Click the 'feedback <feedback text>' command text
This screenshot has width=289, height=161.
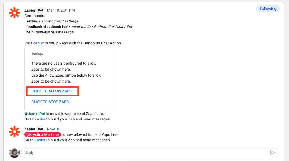[x=48, y=27]
